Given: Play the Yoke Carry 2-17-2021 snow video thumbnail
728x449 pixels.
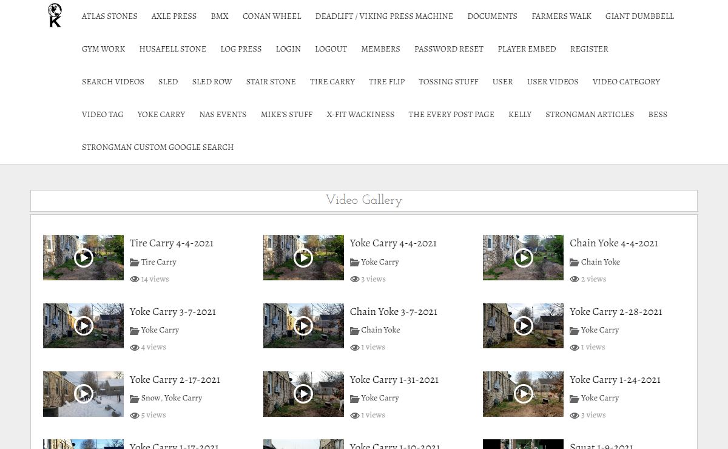Looking at the screenshot, I should pos(83,394).
